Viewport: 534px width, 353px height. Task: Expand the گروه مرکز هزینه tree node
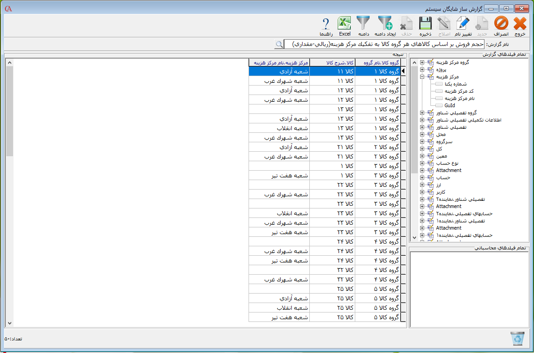coord(422,63)
